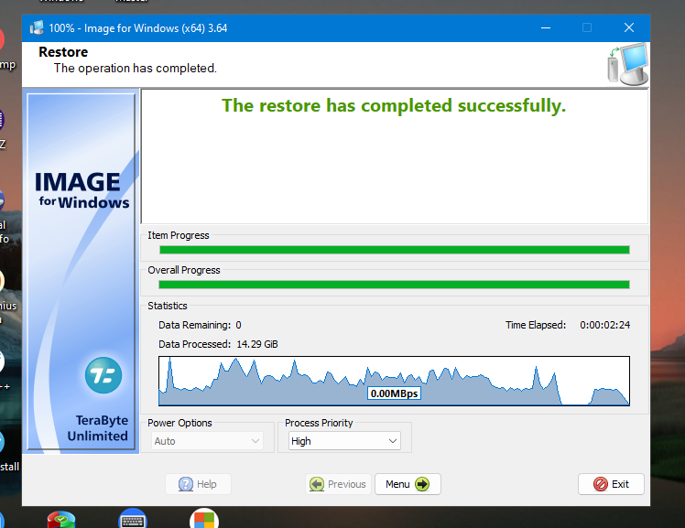Open the Power Options Auto dropdown

click(x=207, y=441)
